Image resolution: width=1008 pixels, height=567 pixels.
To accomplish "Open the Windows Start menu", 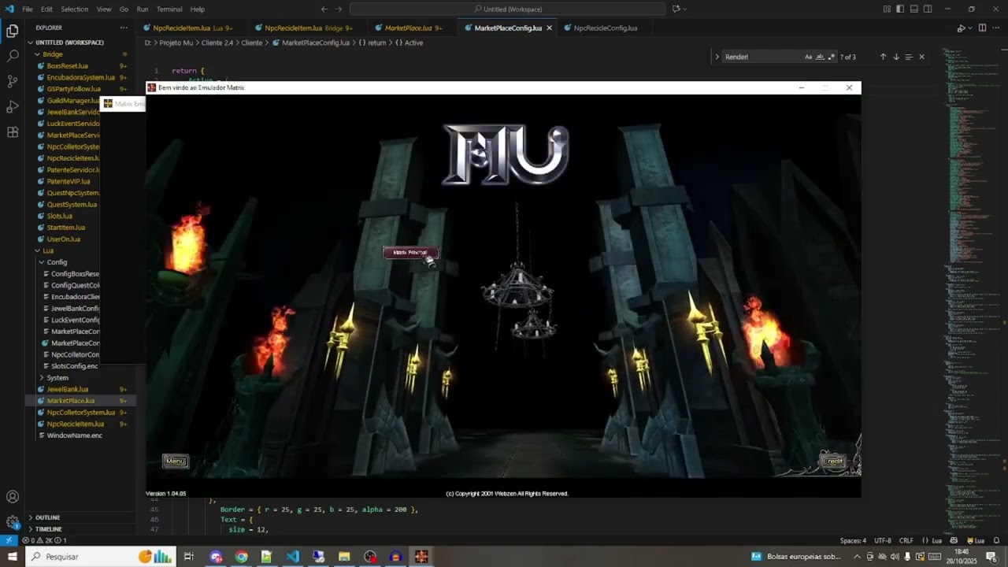I will coord(13,557).
